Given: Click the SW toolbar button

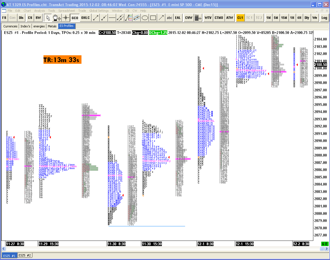Looking at the screenshot, I should coord(38,18).
